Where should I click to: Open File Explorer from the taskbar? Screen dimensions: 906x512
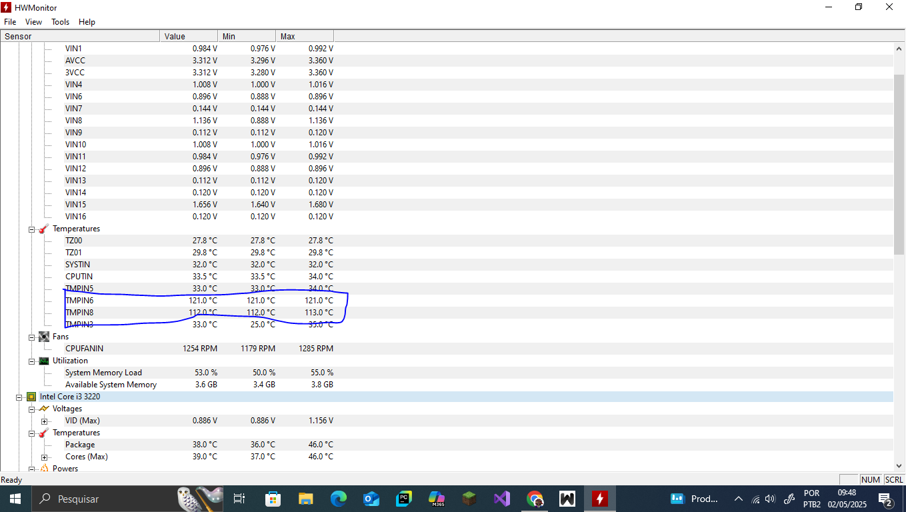305,499
